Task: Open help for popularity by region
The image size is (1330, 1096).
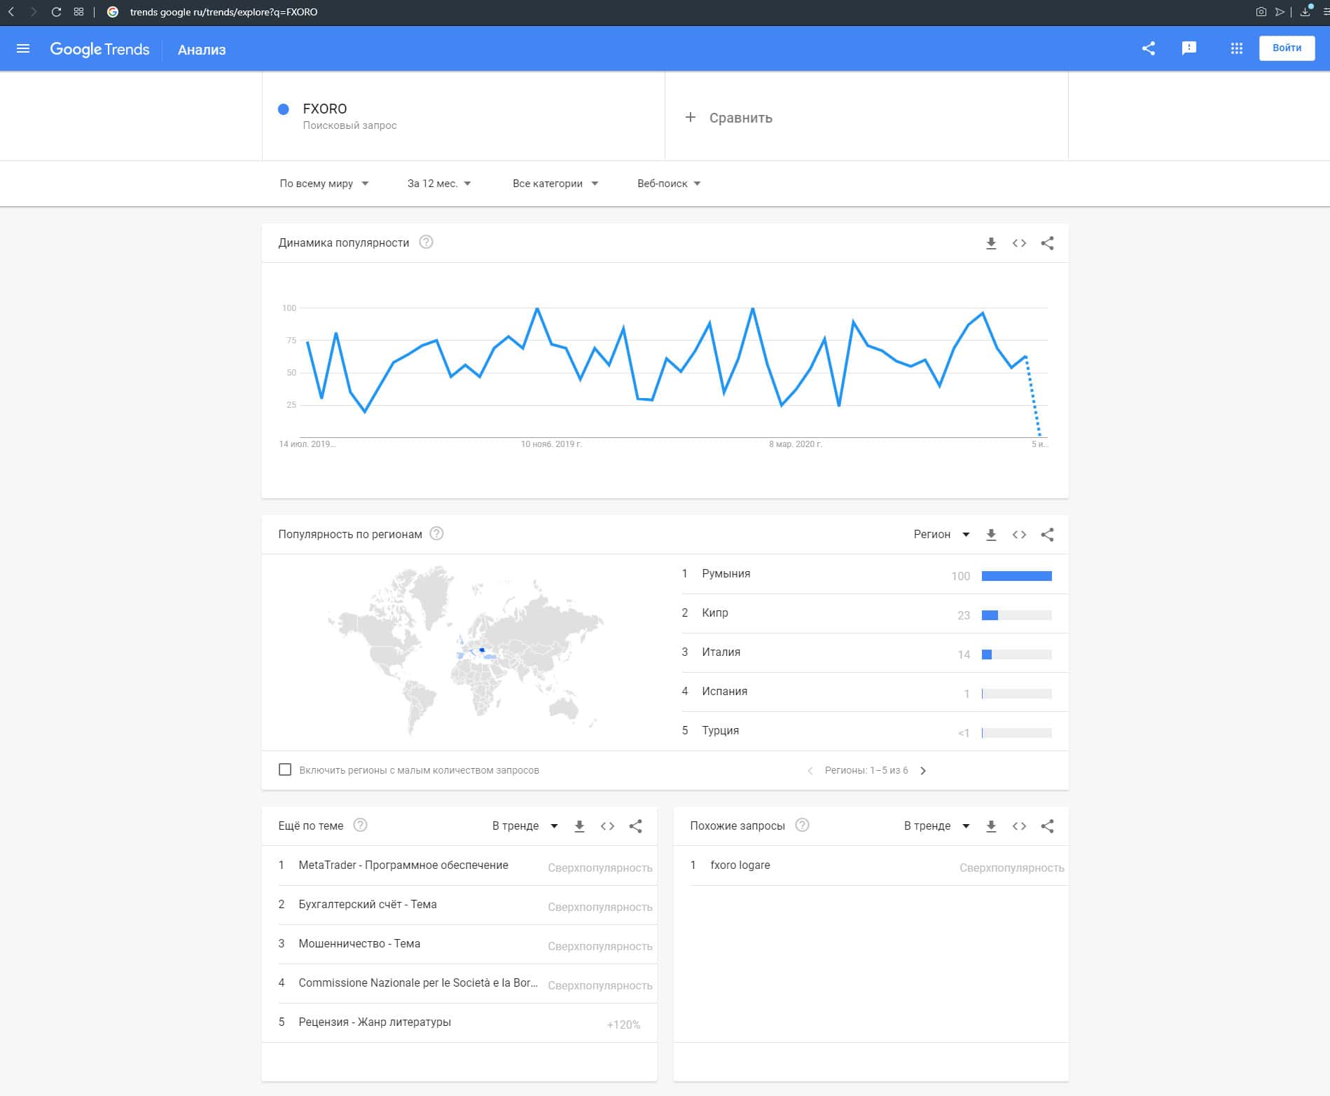Action: (x=436, y=534)
